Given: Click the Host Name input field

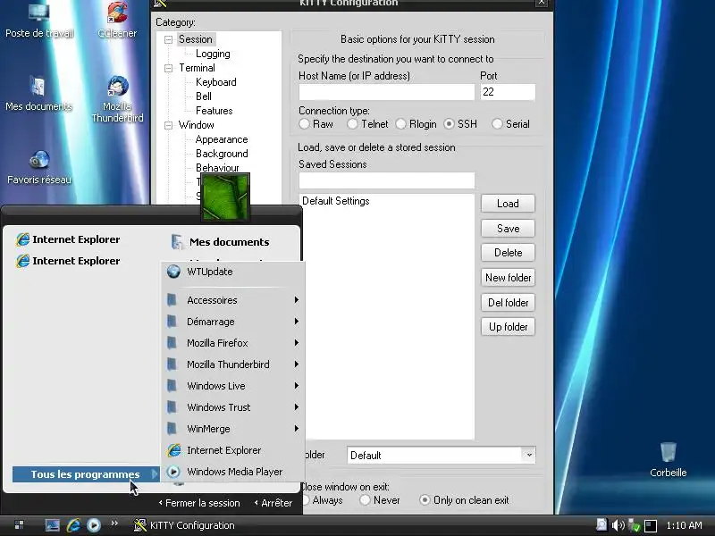Looking at the screenshot, I should tap(387, 92).
